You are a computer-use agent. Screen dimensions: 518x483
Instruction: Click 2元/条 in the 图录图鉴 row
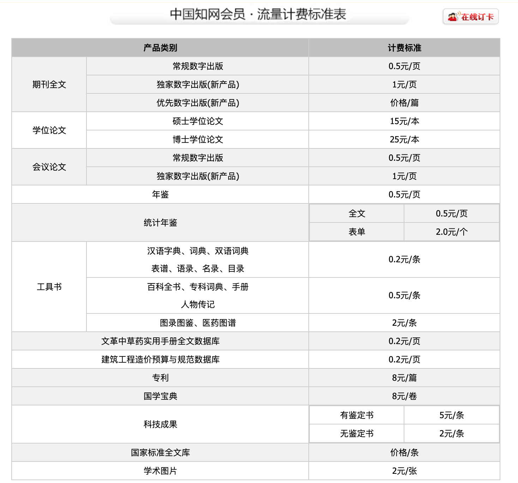[404, 323]
